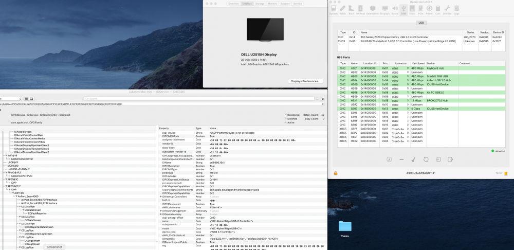The height and width of the screenshot is (250, 514).
Task: Select the JHL6240 Thunderbolt 3 controller row
Action: pyautogui.click(x=421, y=41)
